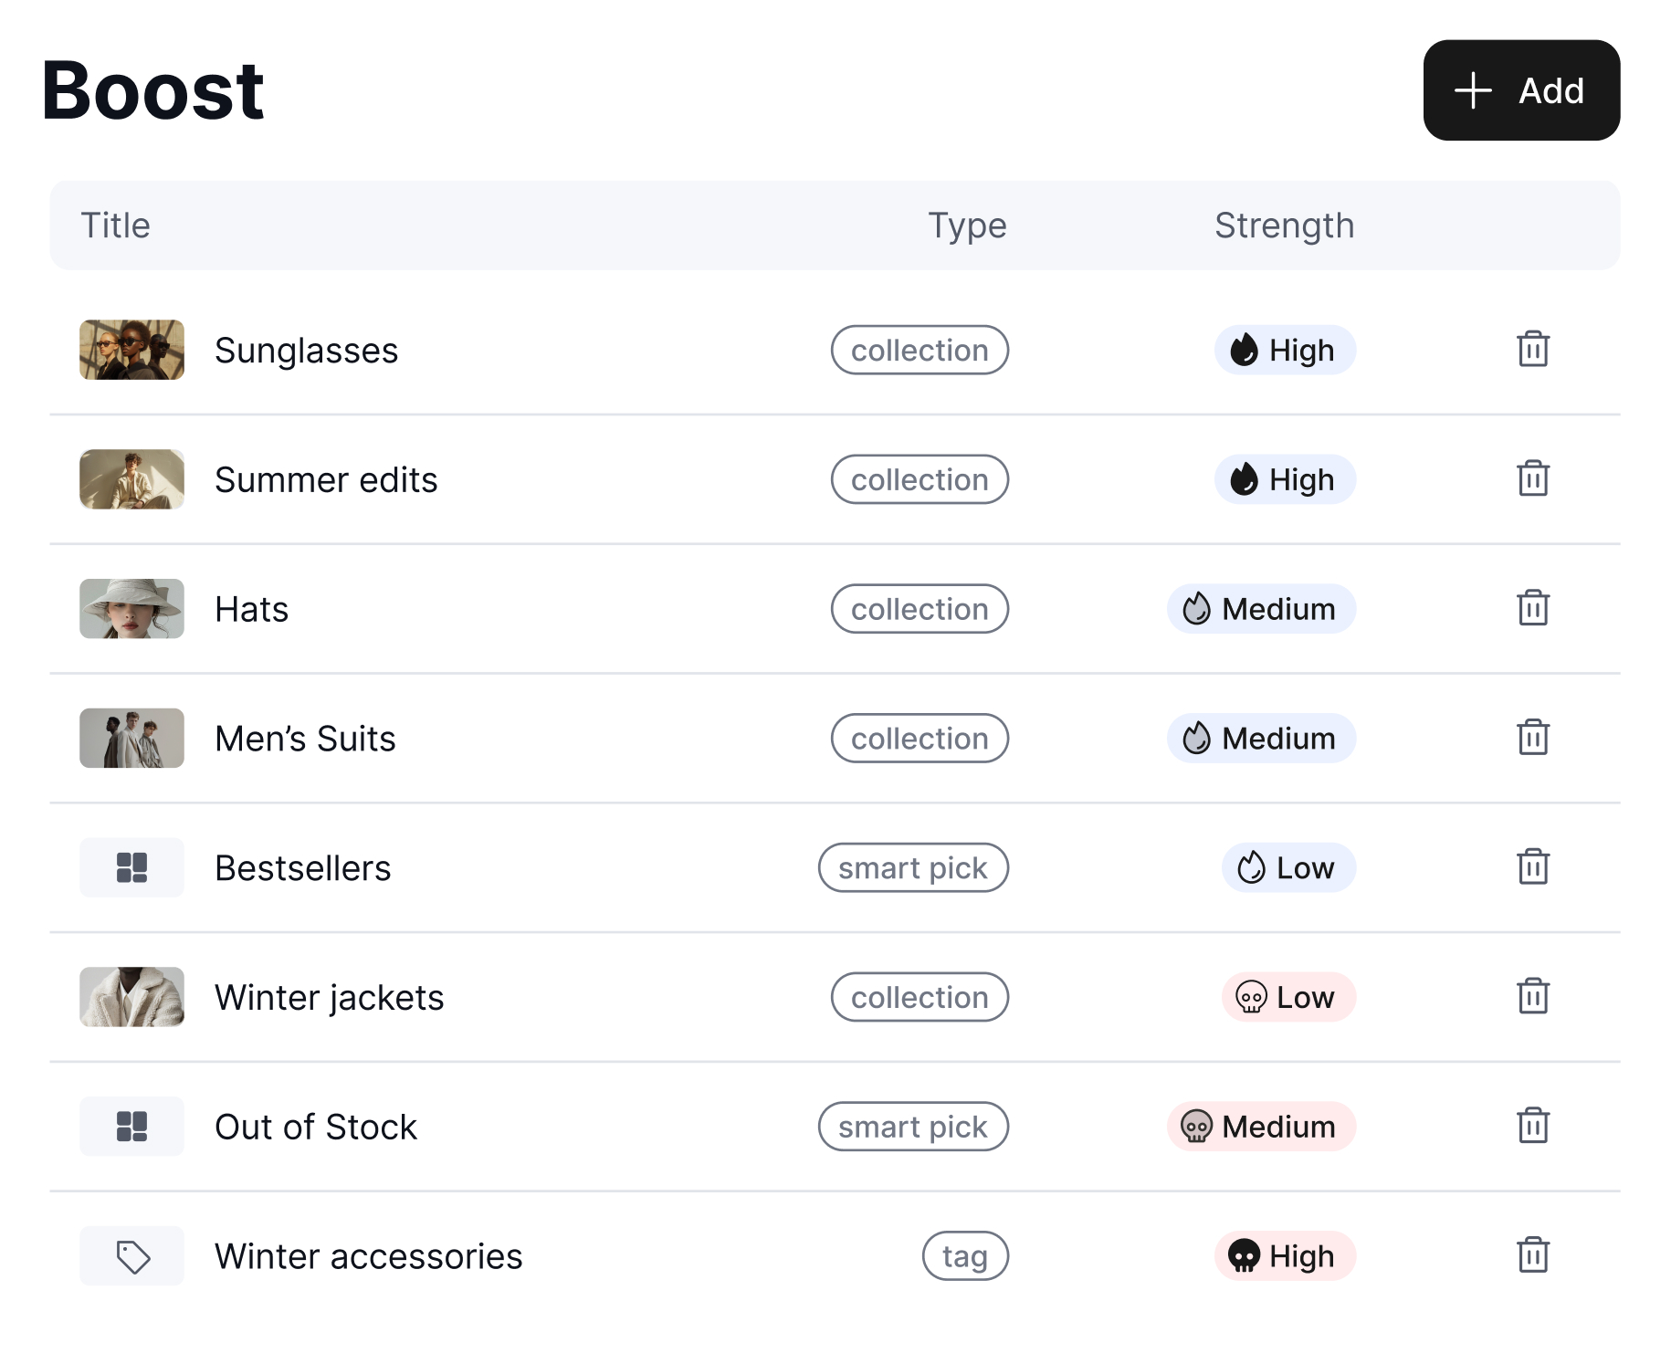Change the Medium strength badge on Men's Suits
Viewport: 1671px width, 1364px height.
tap(1261, 738)
